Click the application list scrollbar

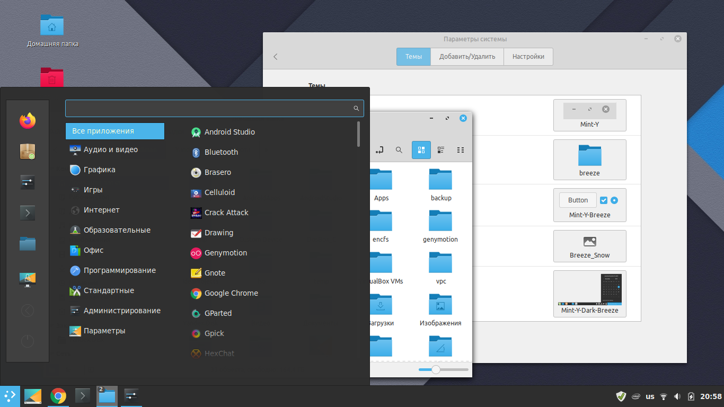click(x=359, y=134)
